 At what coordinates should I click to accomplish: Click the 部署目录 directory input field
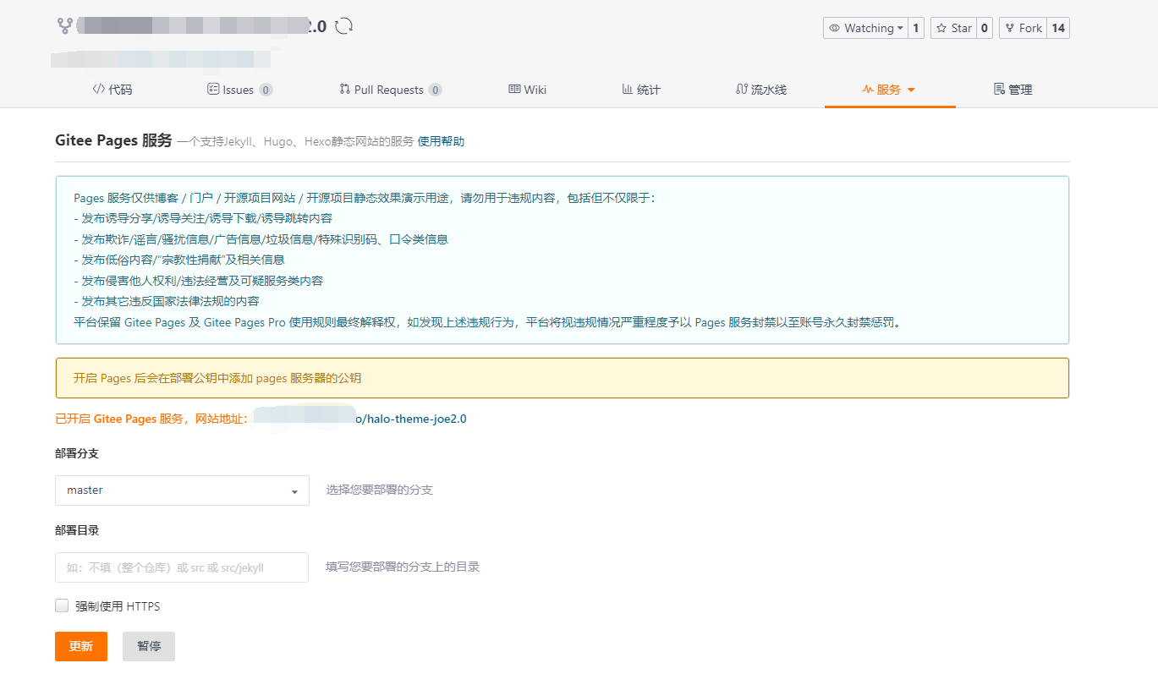(182, 567)
